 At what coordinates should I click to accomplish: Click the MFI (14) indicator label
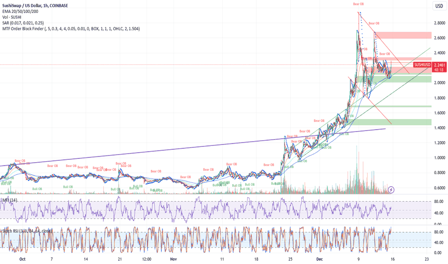pyautogui.click(x=10, y=200)
